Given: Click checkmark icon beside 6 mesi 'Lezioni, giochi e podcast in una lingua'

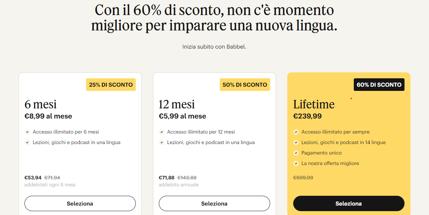Looking at the screenshot, I should click(27, 143).
